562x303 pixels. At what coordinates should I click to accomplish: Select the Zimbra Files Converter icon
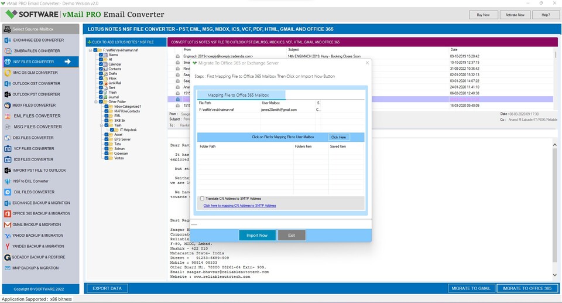[8, 51]
